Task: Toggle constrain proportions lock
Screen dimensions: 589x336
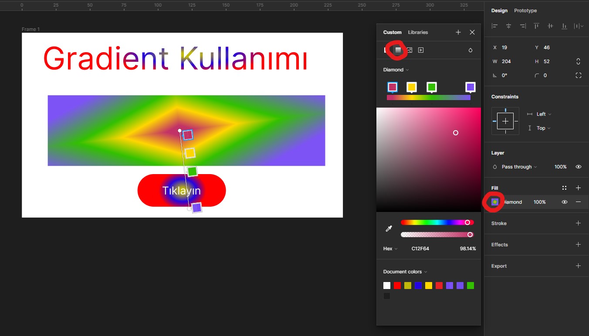Action: coord(579,61)
